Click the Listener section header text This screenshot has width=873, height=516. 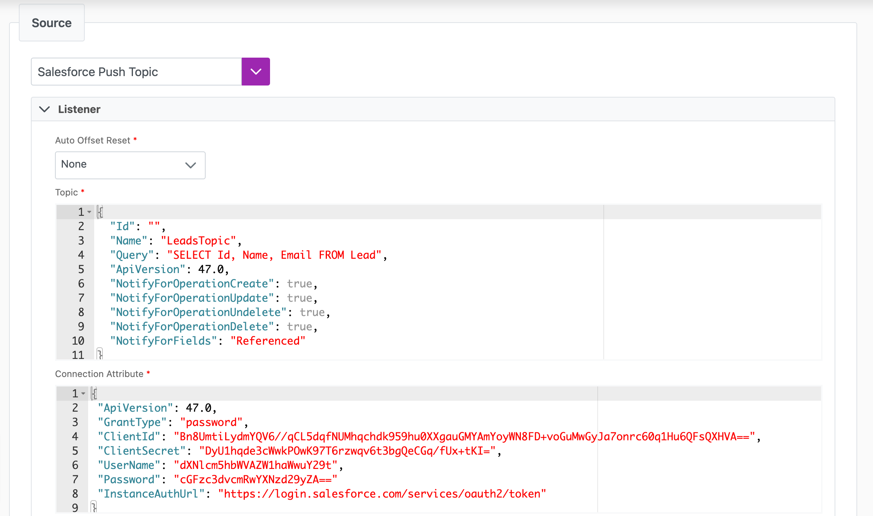pyautogui.click(x=79, y=109)
